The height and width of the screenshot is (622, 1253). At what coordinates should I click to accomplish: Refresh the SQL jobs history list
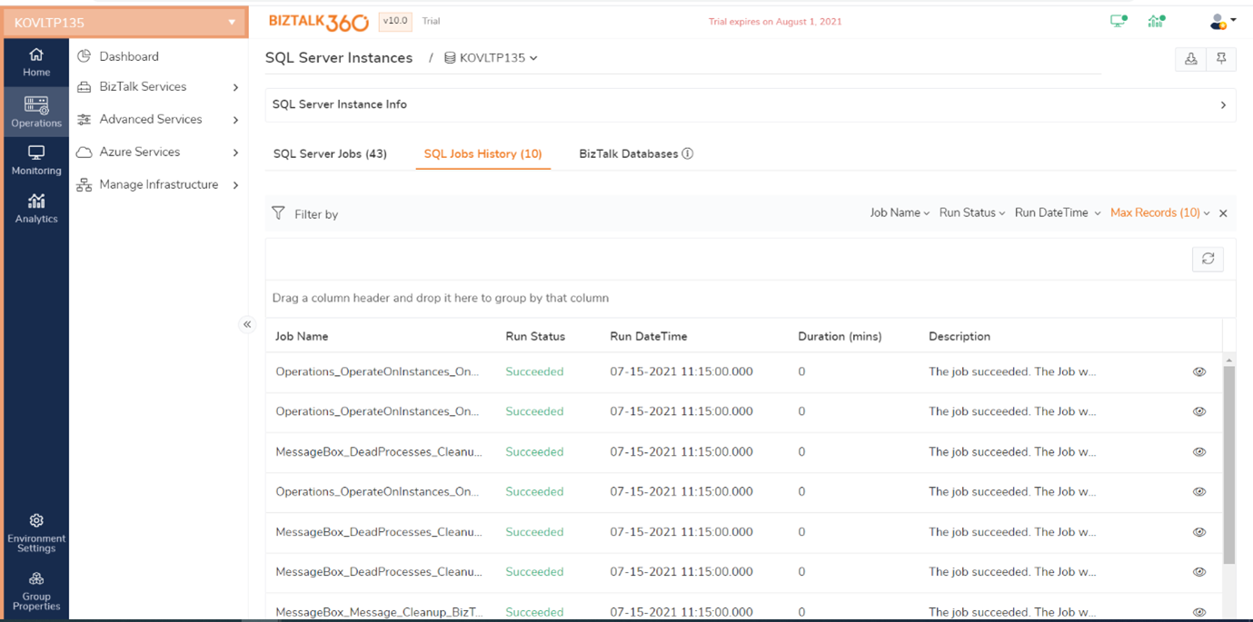coord(1208,259)
